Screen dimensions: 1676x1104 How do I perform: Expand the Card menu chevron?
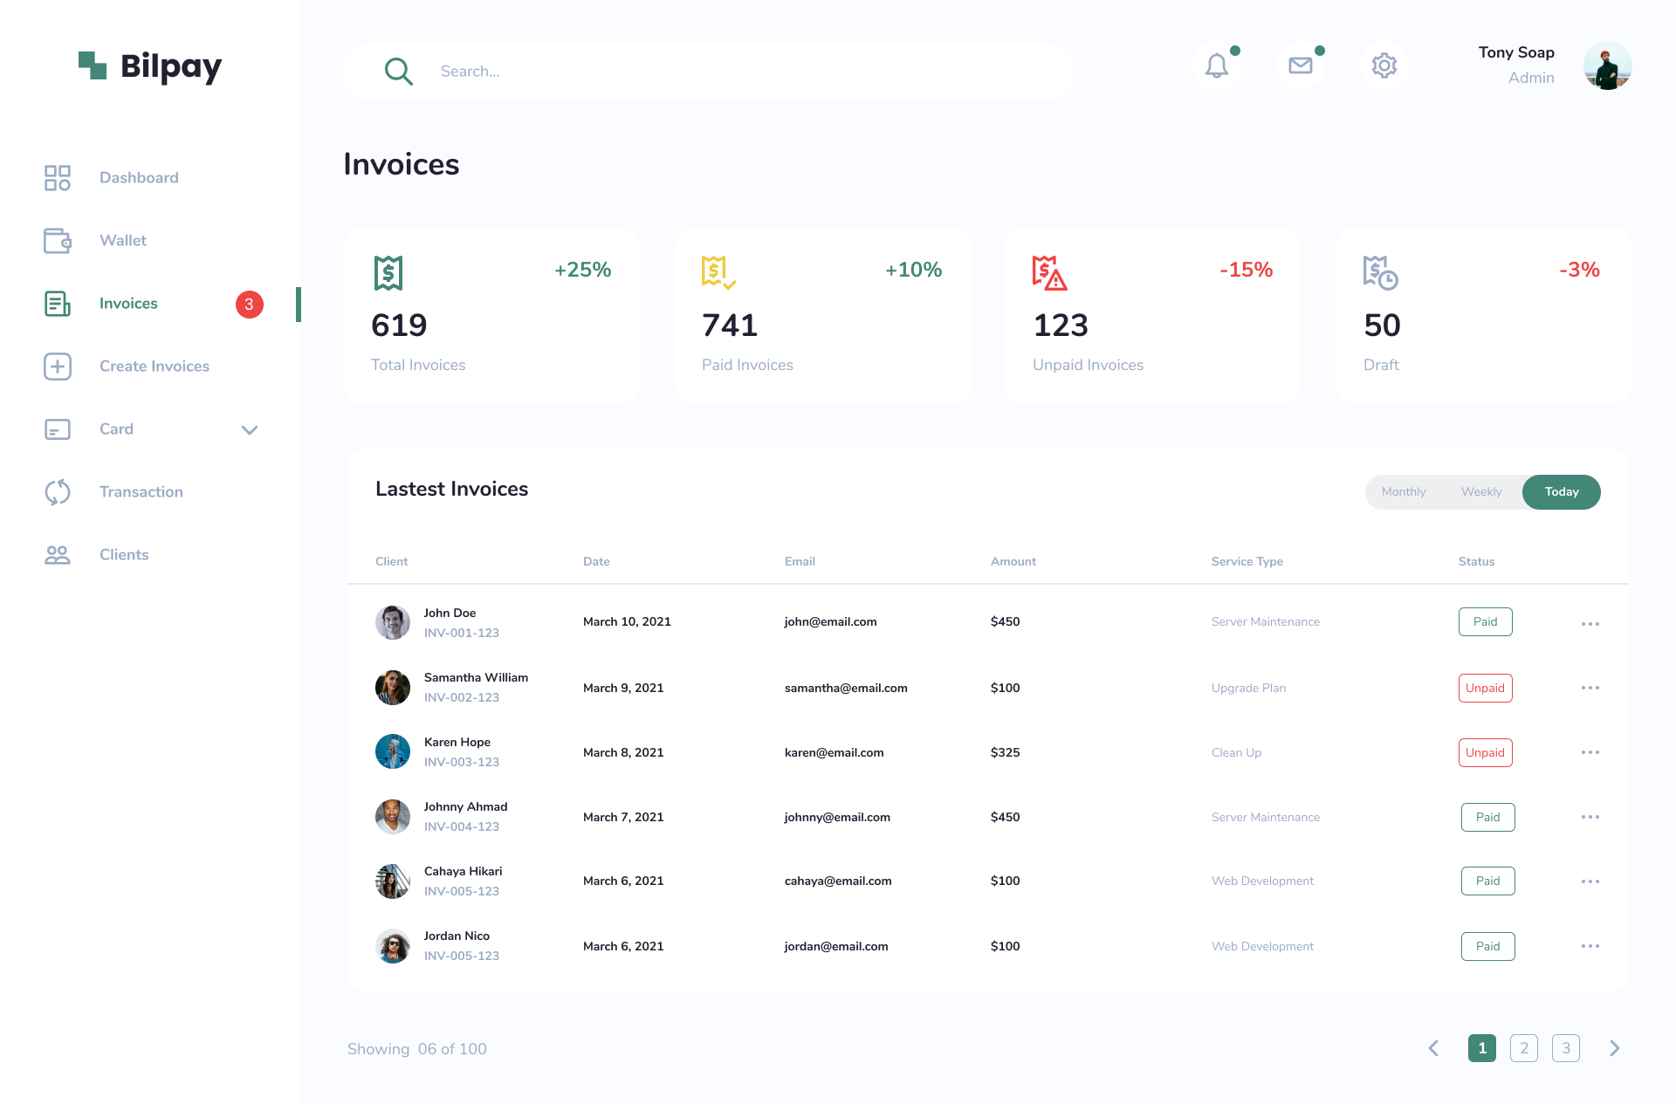coord(250,429)
